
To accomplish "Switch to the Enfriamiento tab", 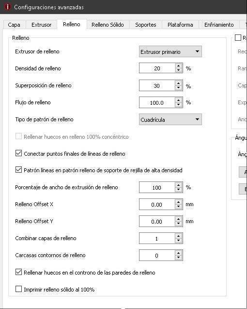I will click(x=219, y=25).
